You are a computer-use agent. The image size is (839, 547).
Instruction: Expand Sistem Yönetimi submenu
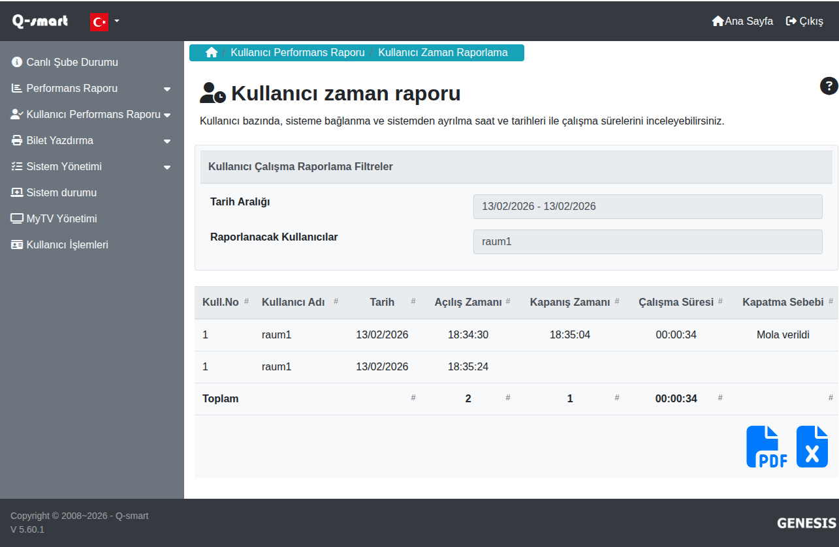91,167
